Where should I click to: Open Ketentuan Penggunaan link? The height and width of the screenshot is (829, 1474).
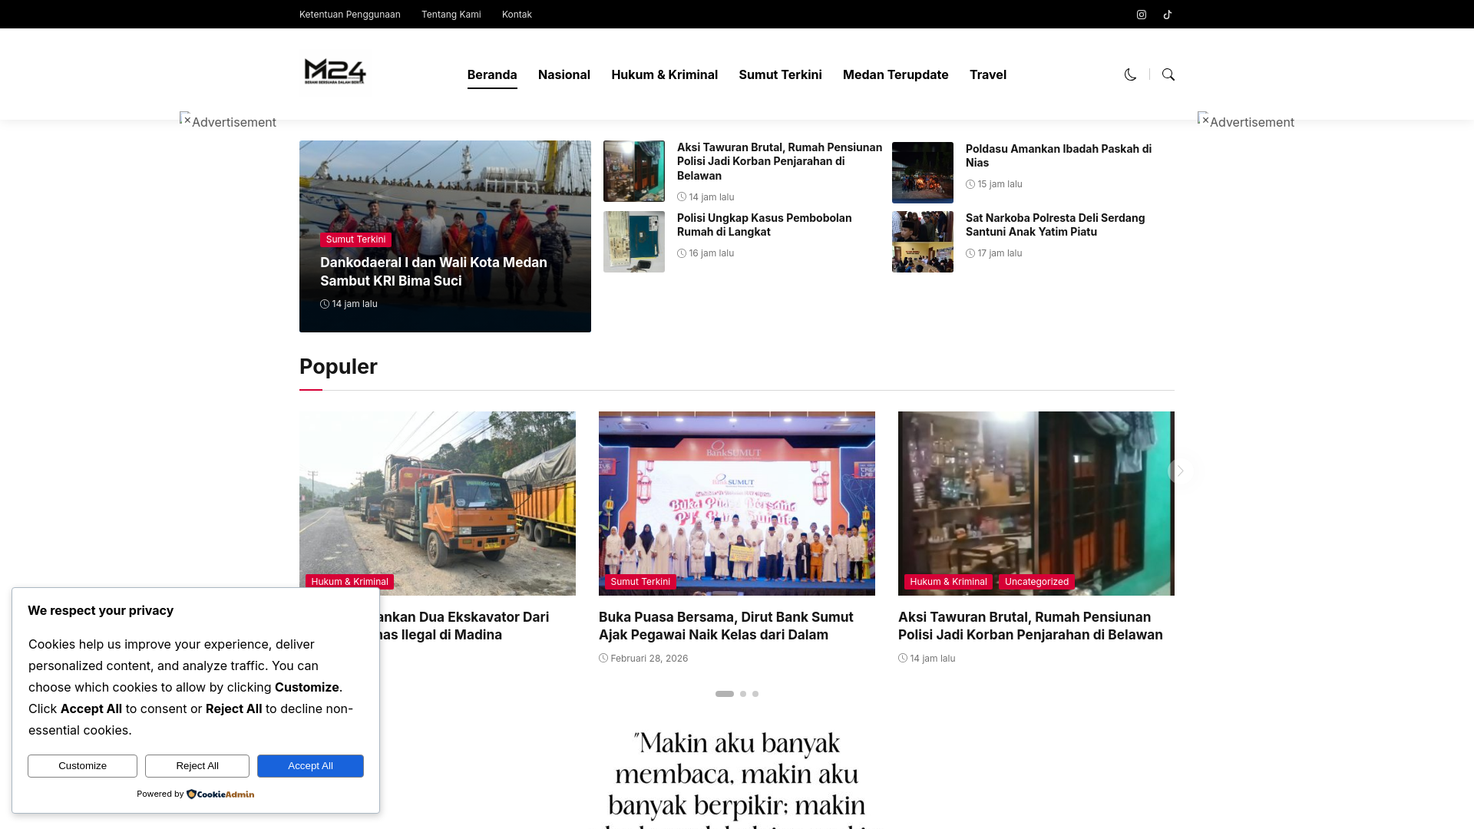[x=350, y=15]
